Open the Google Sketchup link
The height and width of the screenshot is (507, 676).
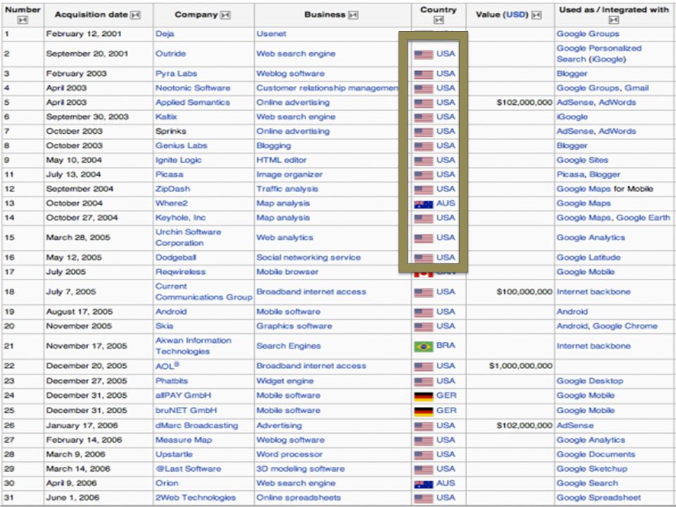click(x=592, y=469)
